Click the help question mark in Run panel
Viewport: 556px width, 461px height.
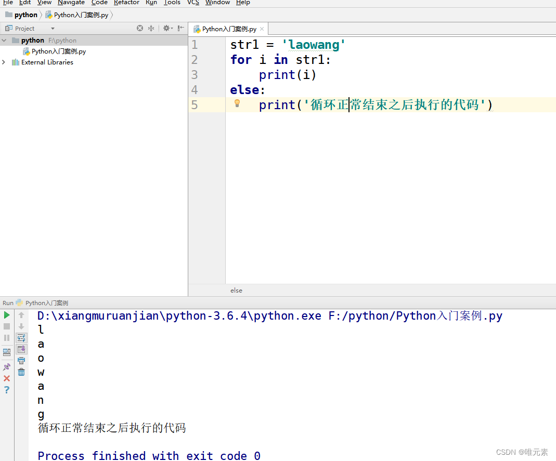tap(6, 390)
